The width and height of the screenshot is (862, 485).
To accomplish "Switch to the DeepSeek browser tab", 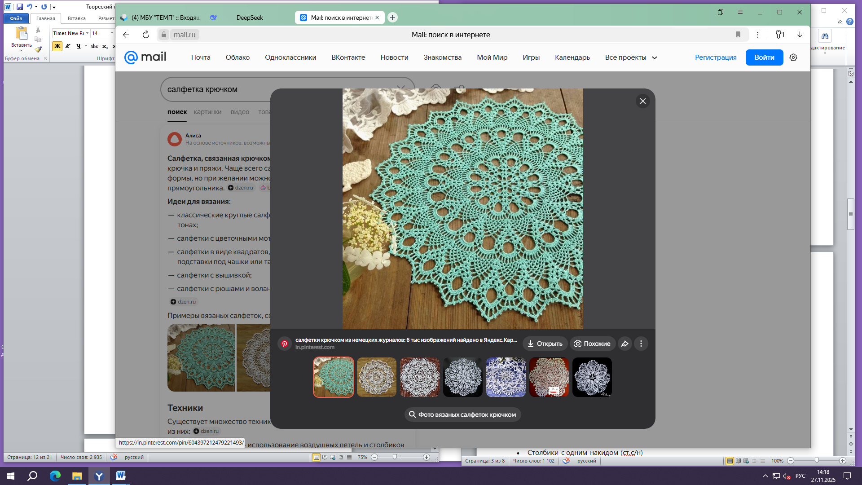I will point(250,18).
